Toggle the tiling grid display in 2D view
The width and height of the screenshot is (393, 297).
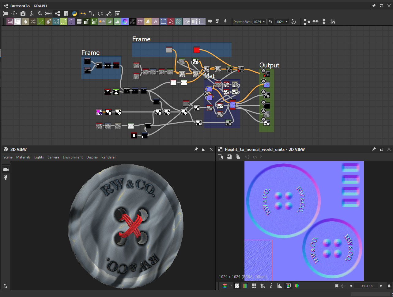coord(254,286)
